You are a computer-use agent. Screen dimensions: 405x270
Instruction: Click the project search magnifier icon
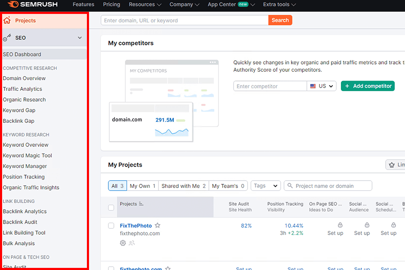coord(290,186)
